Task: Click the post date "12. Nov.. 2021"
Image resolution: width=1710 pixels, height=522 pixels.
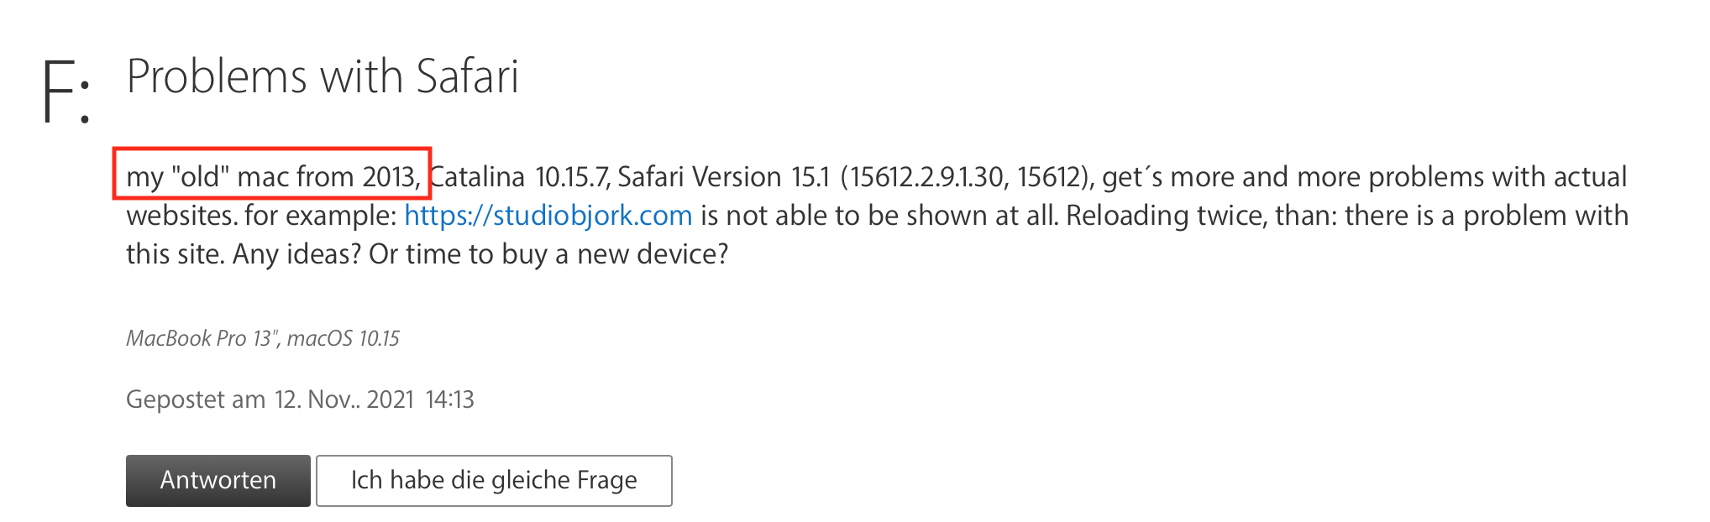Action: tap(344, 399)
